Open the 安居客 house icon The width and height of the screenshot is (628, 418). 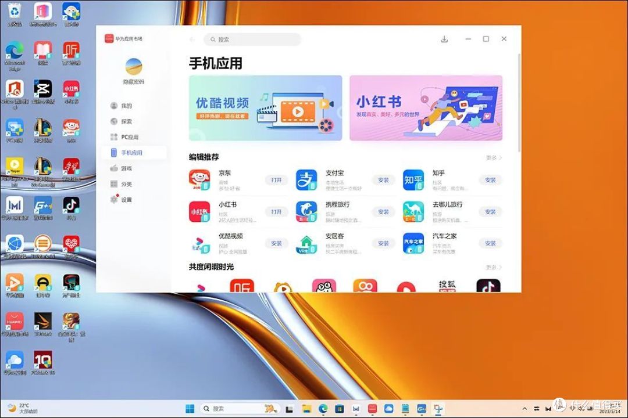306,243
